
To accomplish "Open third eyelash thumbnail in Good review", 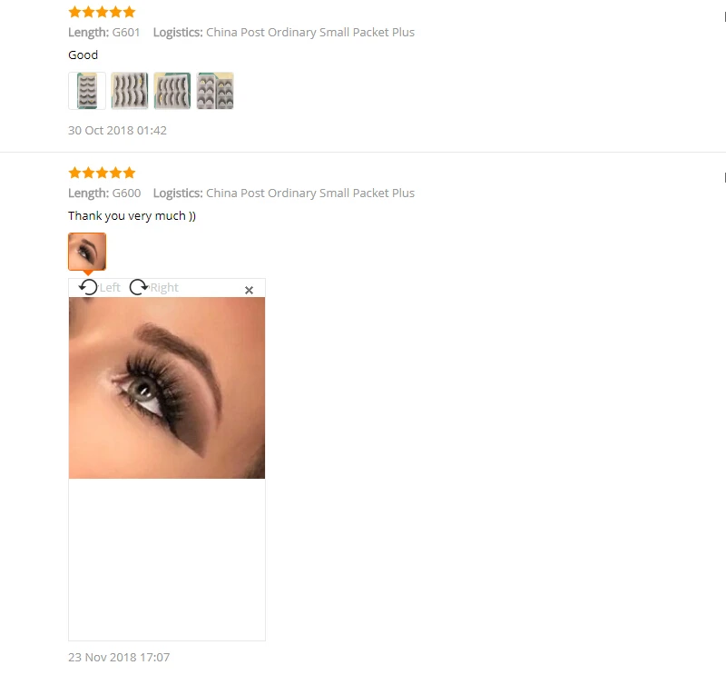I will point(172,91).
